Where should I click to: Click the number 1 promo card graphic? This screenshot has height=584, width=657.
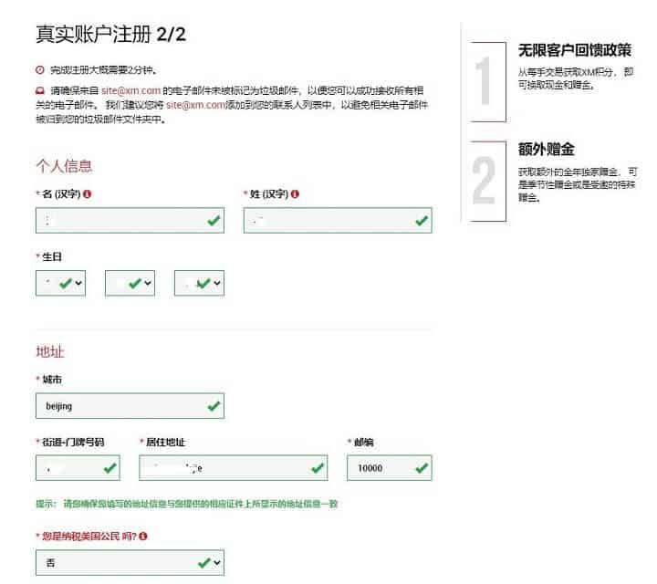pos(487,82)
